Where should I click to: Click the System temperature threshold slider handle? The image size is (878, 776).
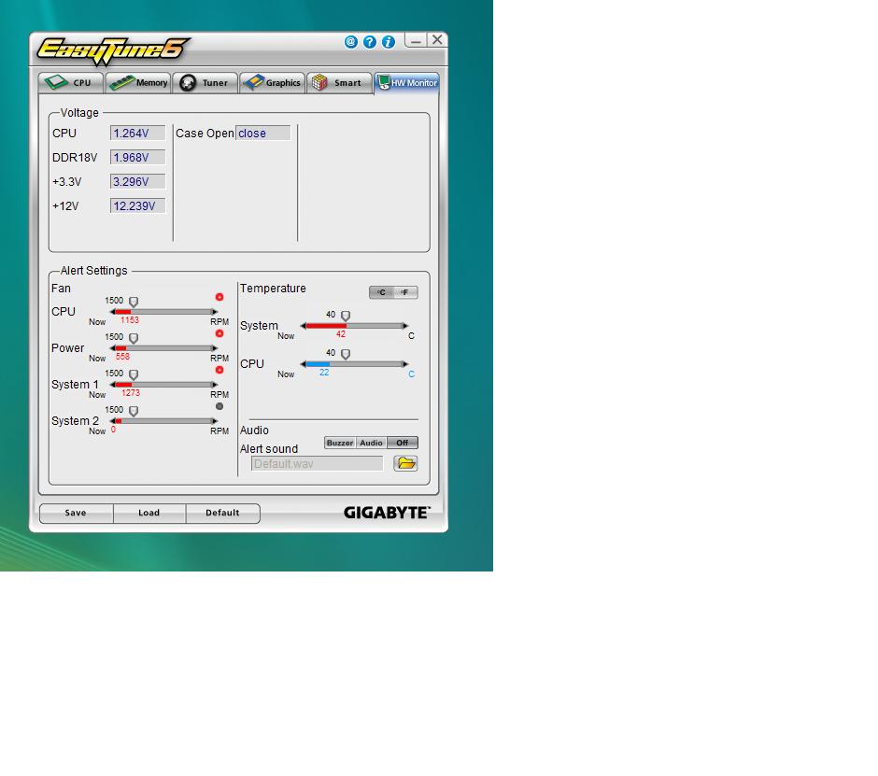346,316
